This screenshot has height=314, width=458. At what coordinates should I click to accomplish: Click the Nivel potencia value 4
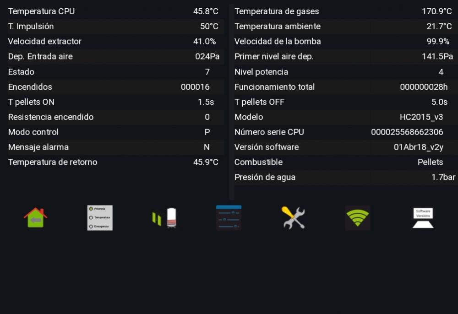(441, 72)
